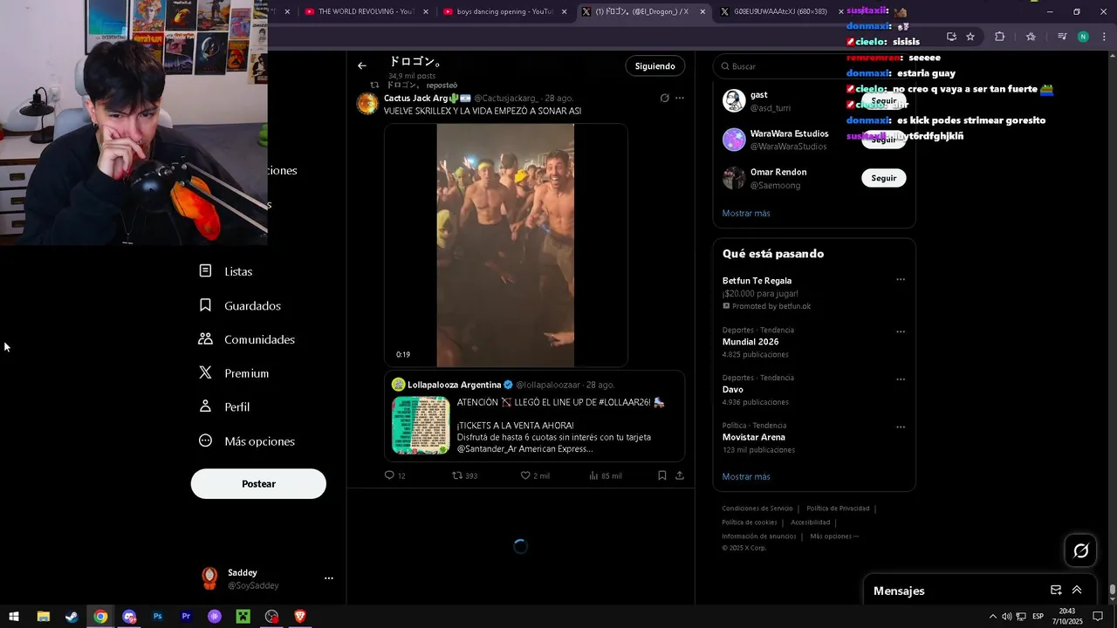Open the WaraWara Estudios profile
1117x628 pixels.
(x=789, y=133)
